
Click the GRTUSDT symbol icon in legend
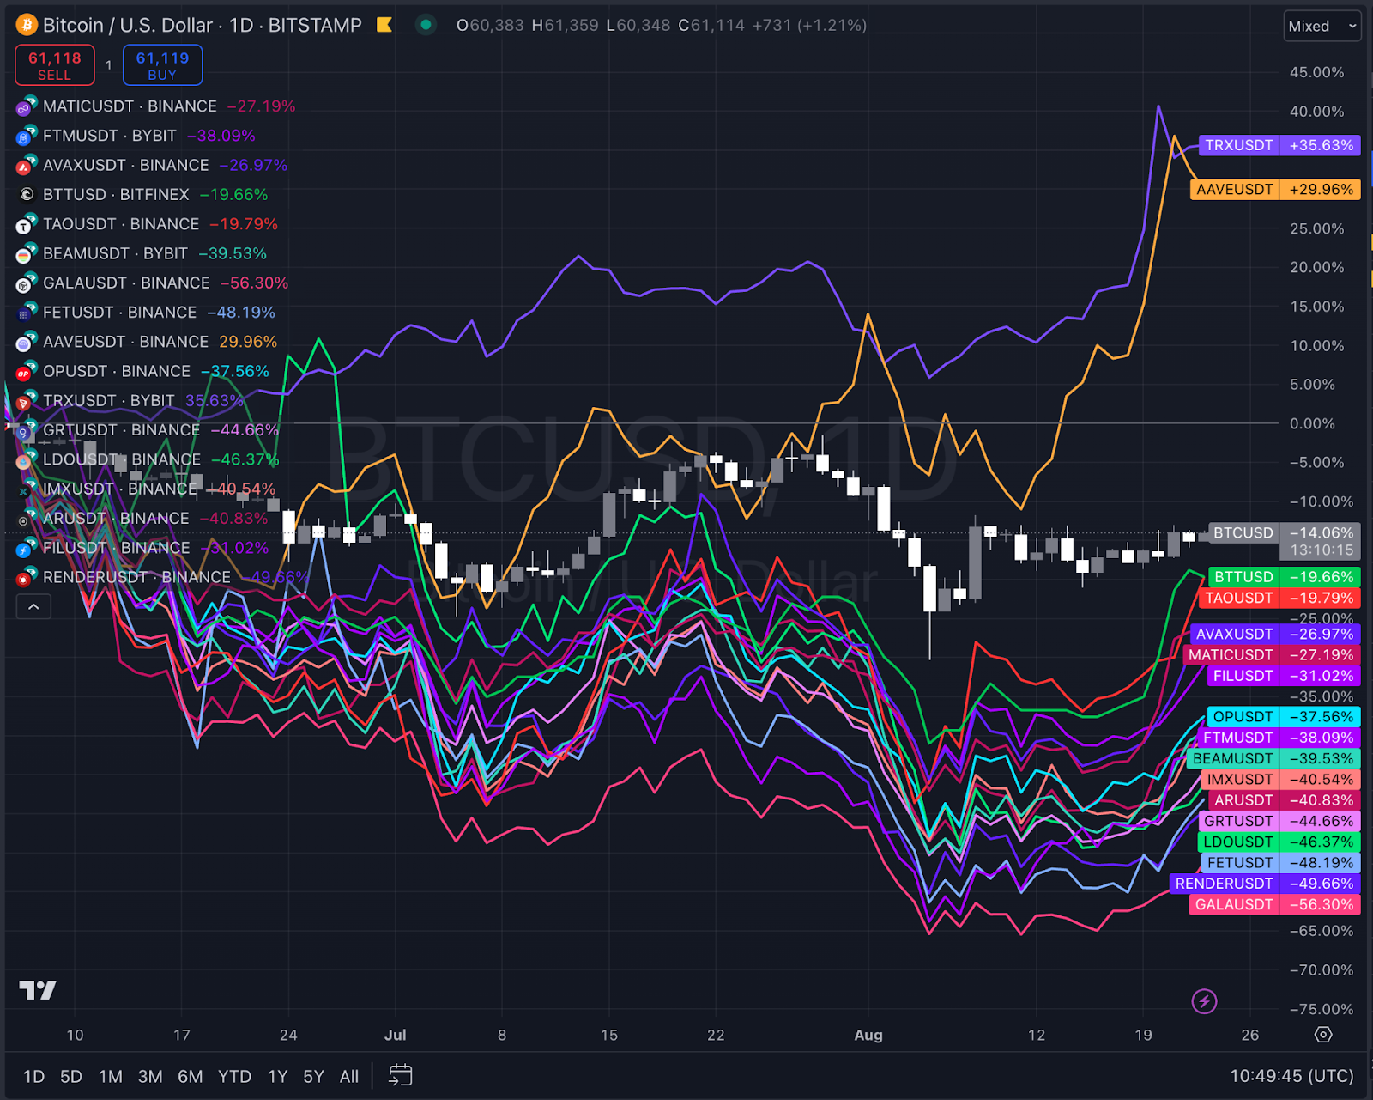click(26, 430)
